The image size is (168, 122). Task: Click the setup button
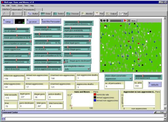point(8,21)
